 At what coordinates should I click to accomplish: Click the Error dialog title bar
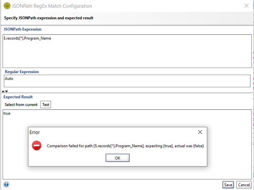click(x=102, y=132)
